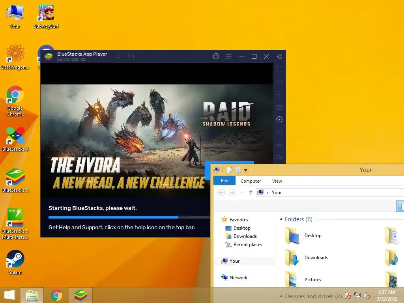Click the BlueStacks volume sidebar icon
404x303 pixels.
pos(279,82)
